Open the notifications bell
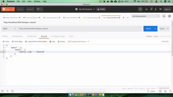This screenshot has height=97, width=173. coord(156,9)
